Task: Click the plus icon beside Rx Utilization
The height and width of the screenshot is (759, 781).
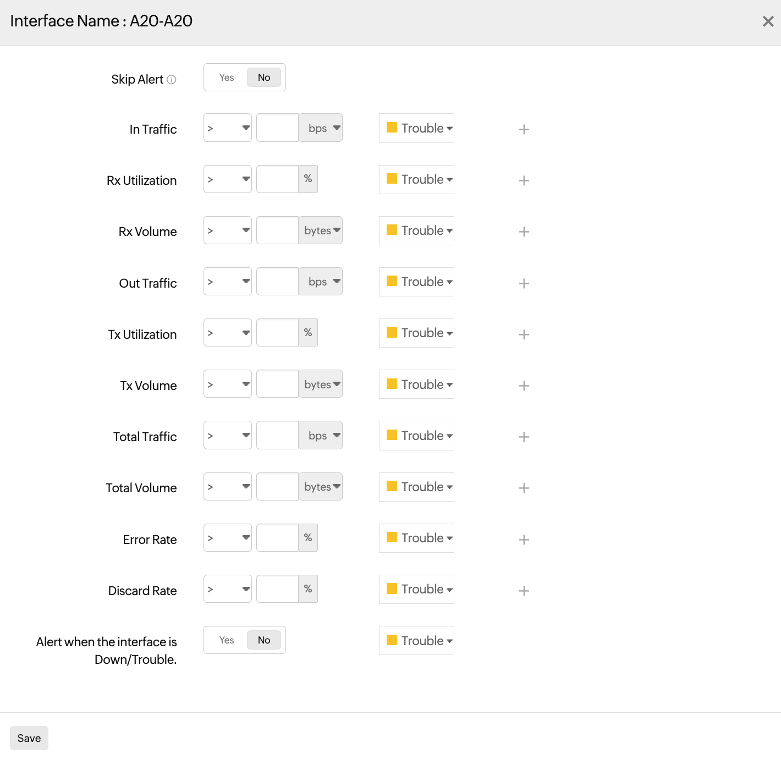Action: 524,180
